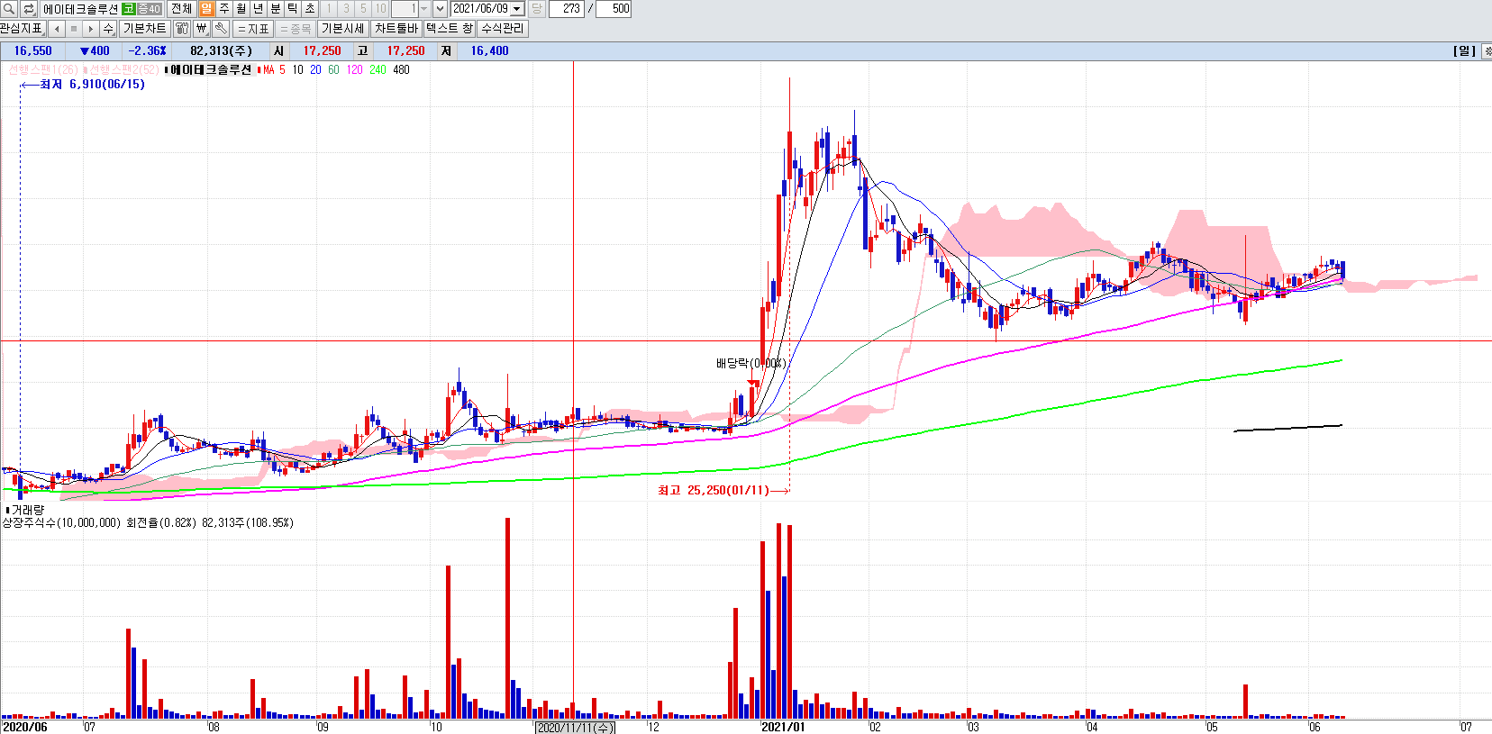Click the next (right arrow) playback icon
Screen dimensions: 1492x734
tap(91, 29)
